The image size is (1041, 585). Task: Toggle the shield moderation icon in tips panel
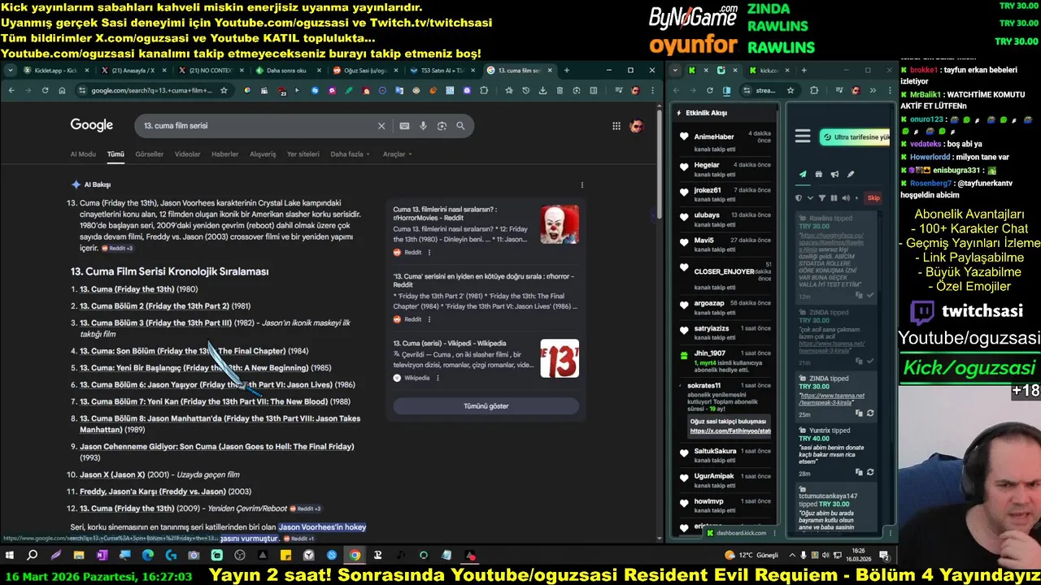point(799,197)
